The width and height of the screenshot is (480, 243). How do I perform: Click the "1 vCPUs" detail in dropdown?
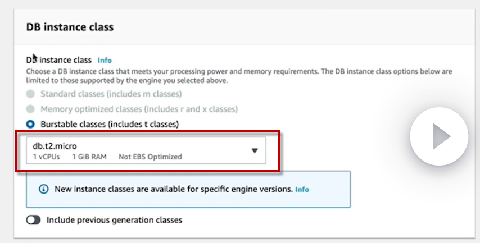click(46, 157)
